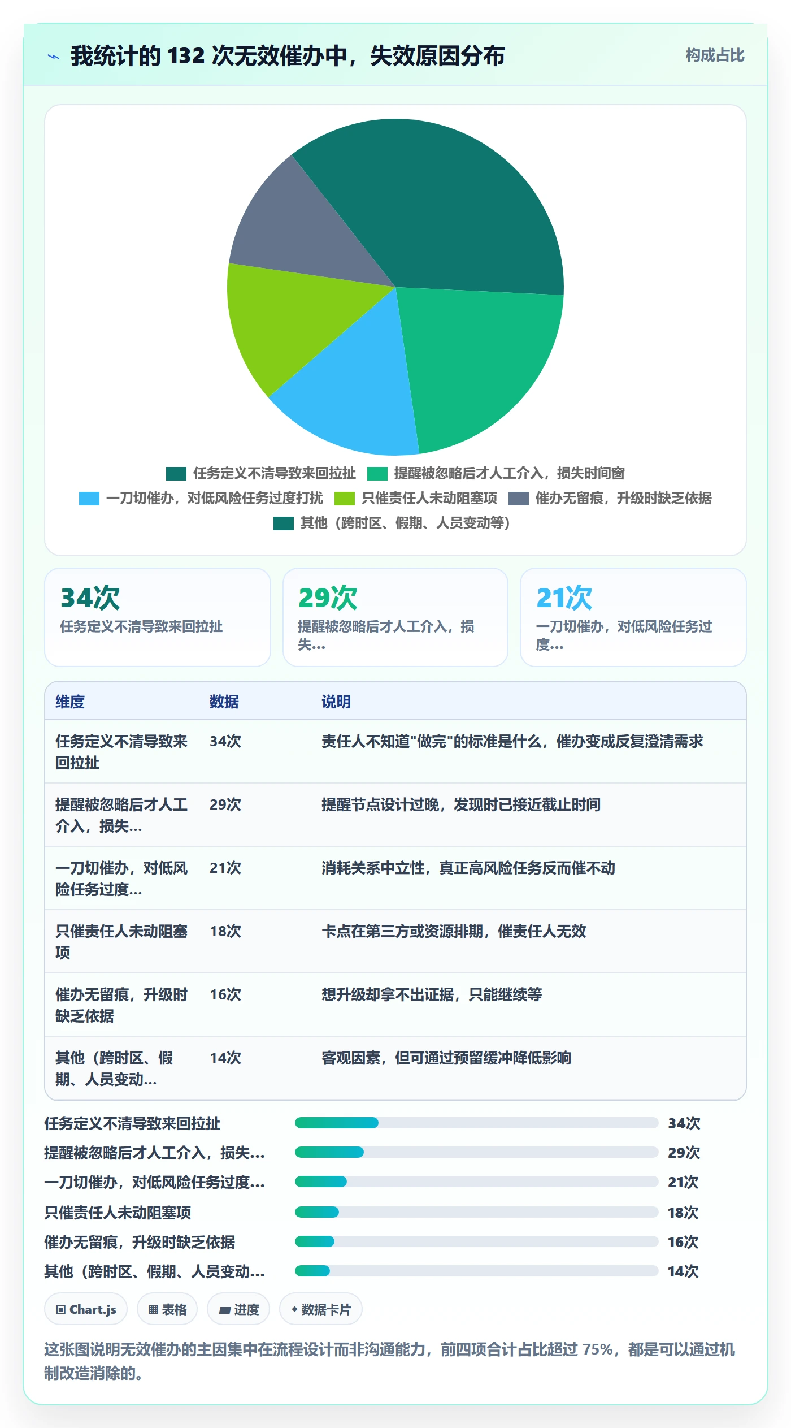Click the 维度 column header
This screenshot has height=1428, width=791.
[70, 702]
